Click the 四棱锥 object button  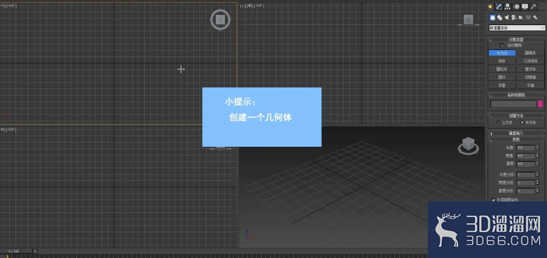[530, 77]
